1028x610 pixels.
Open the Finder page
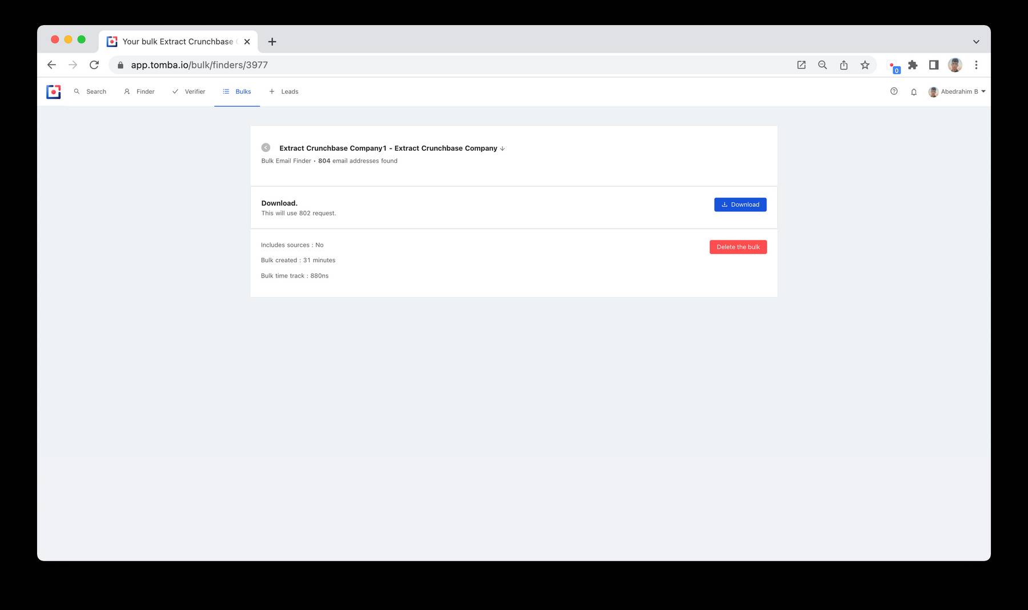tap(139, 91)
